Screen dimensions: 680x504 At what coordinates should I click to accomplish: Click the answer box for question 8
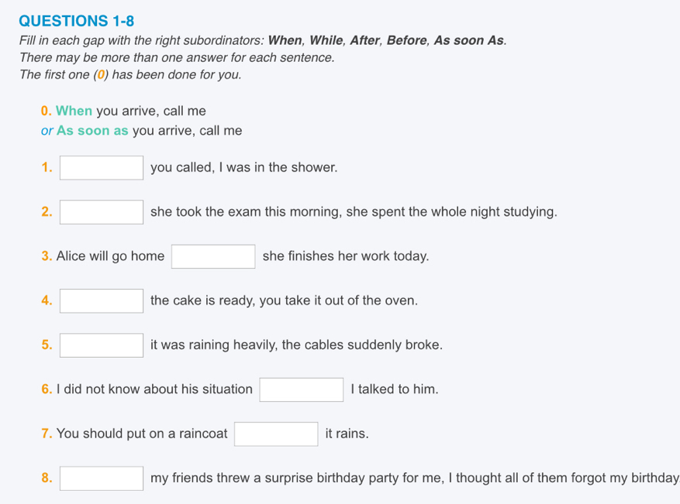102,478
